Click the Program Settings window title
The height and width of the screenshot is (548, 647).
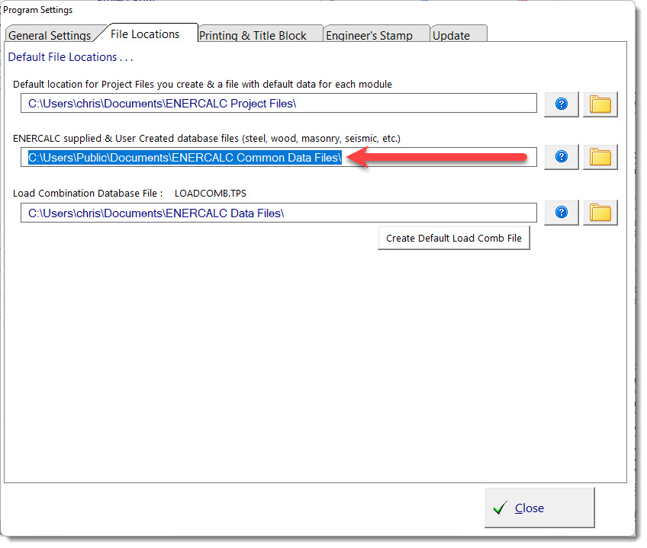tap(38, 10)
